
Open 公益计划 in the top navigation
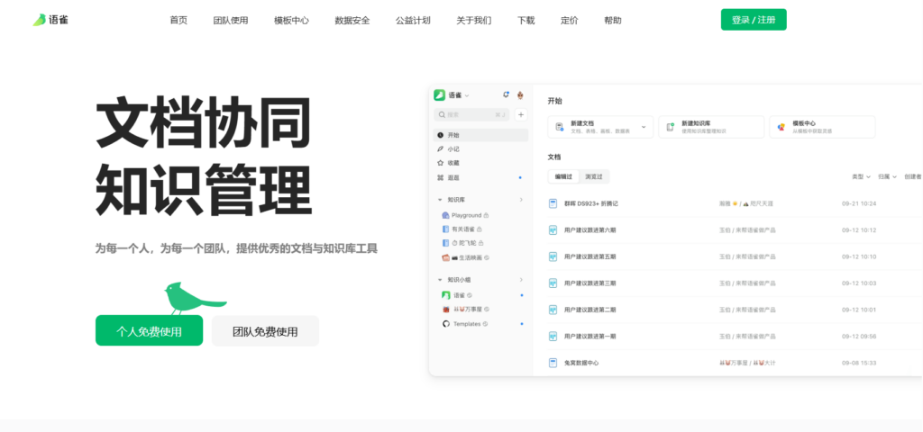(413, 20)
